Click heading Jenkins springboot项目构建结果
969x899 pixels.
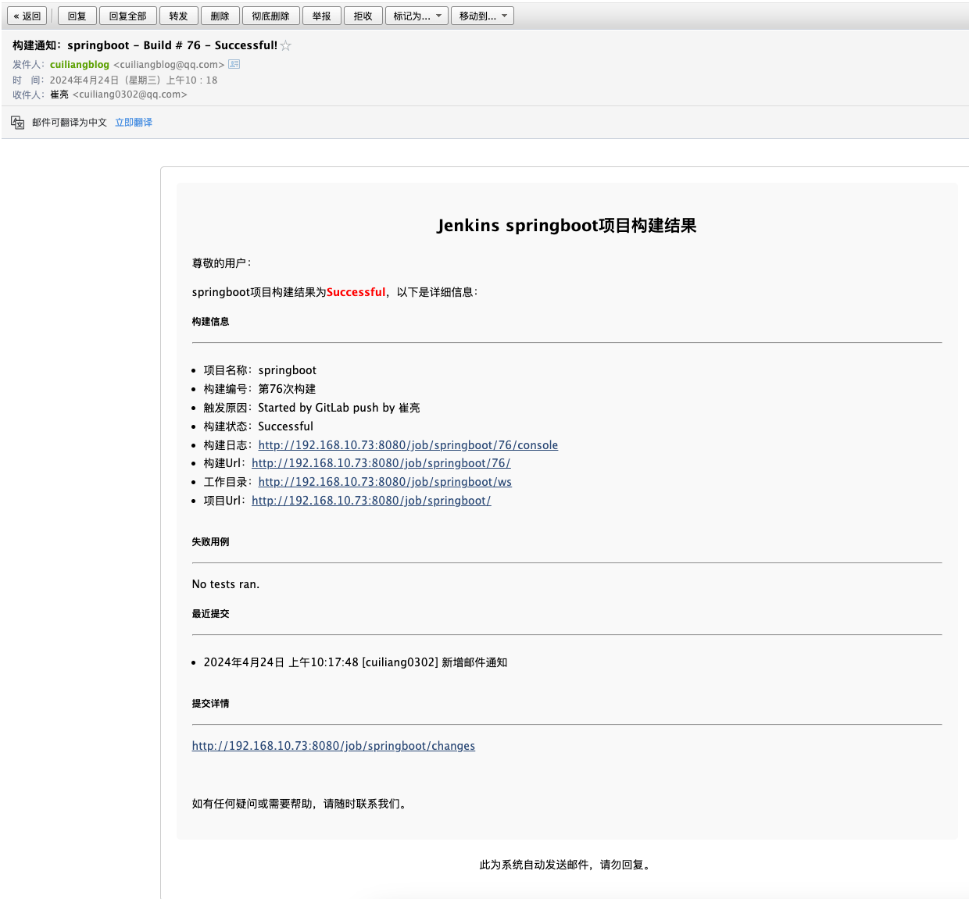(x=567, y=226)
